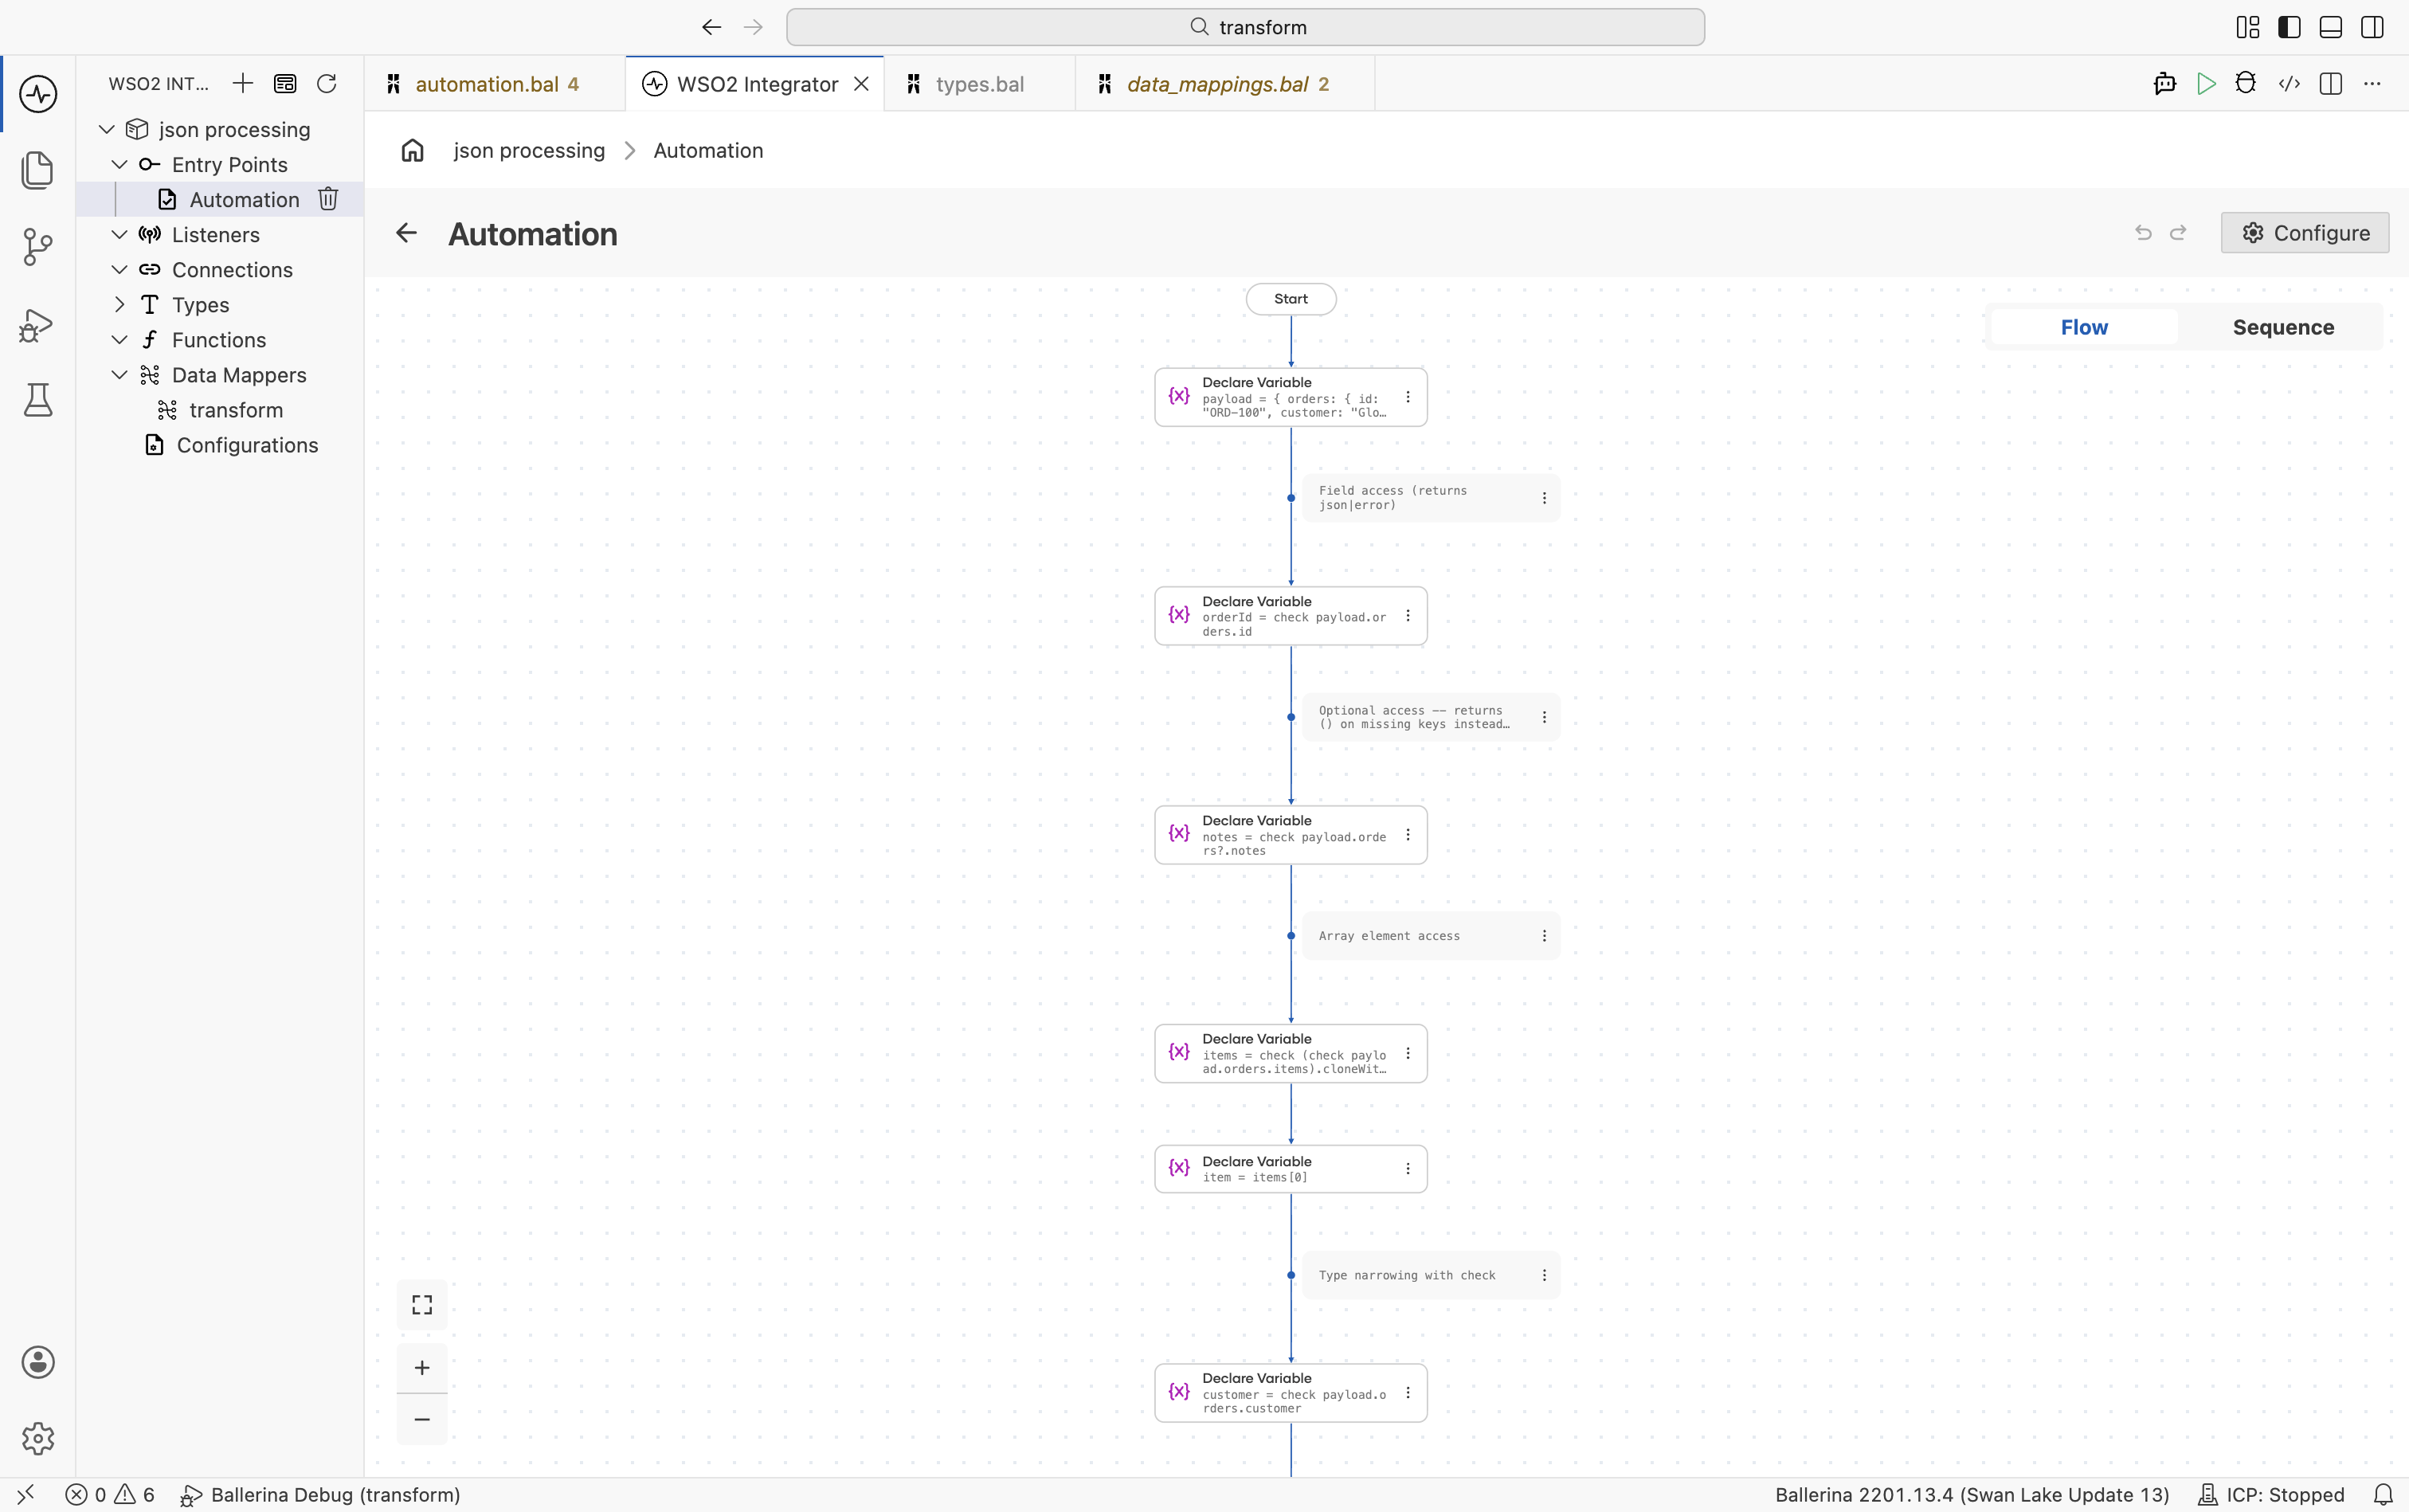Redo diagram change
The width and height of the screenshot is (2409, 1512).
pos(2178,233)
